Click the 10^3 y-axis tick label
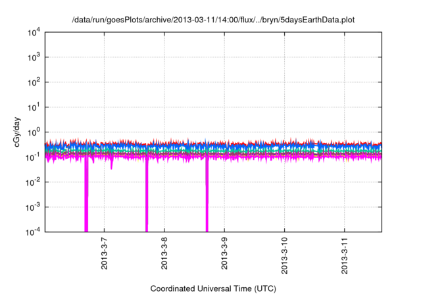This screenshot has height=295, width=421. [34, 58]
